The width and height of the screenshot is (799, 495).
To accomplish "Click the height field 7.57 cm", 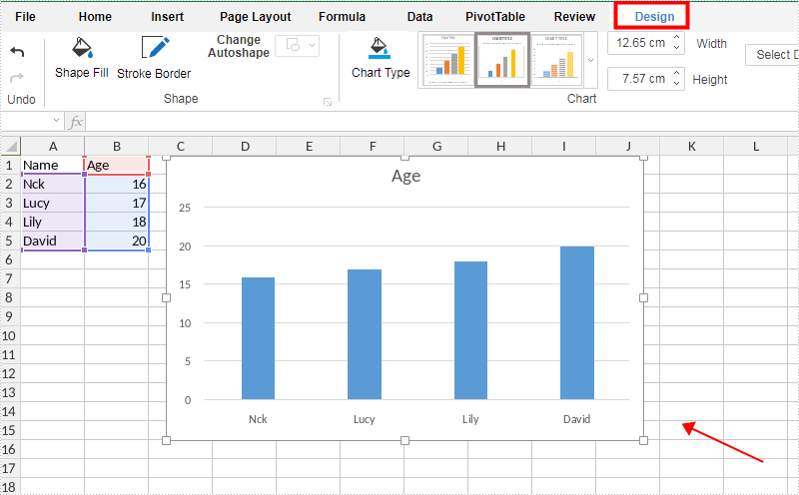I will [640, 79].
